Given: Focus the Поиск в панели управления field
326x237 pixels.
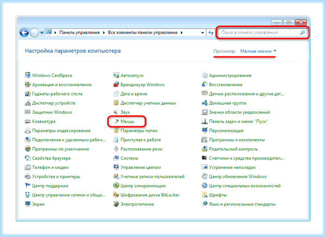Looking at the screenshot, I should (x=260, y=33).
